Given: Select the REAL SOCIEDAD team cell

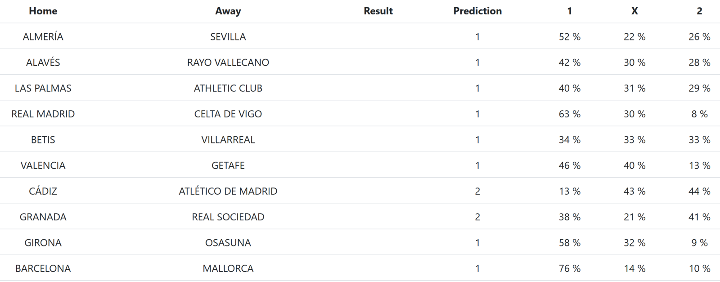Looking at the screenshot, I should (228, 217).
